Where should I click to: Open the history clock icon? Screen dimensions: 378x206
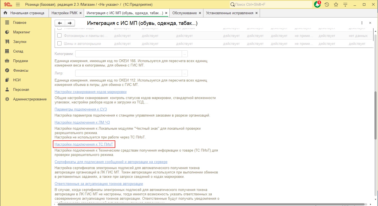327,4
